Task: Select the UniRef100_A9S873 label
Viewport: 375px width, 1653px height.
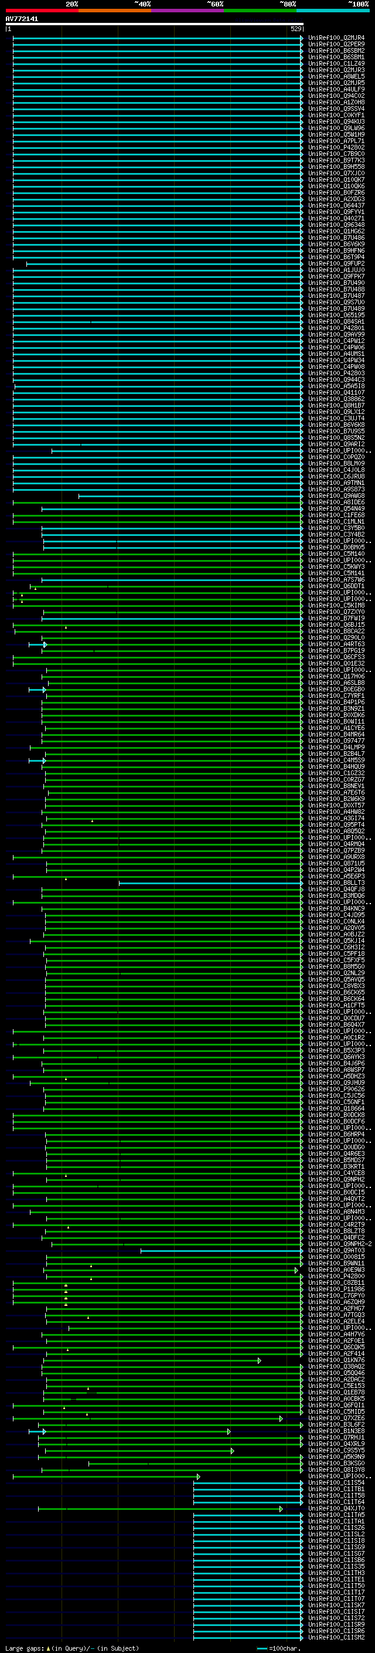Action: (336, 489)
